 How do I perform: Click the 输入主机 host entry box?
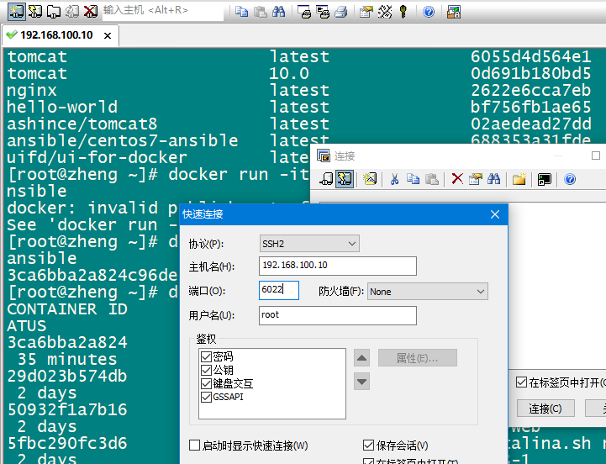163,12
